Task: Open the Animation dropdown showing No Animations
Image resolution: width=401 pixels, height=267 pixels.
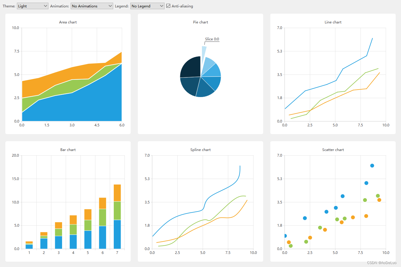Action: (x=92, y=6)
